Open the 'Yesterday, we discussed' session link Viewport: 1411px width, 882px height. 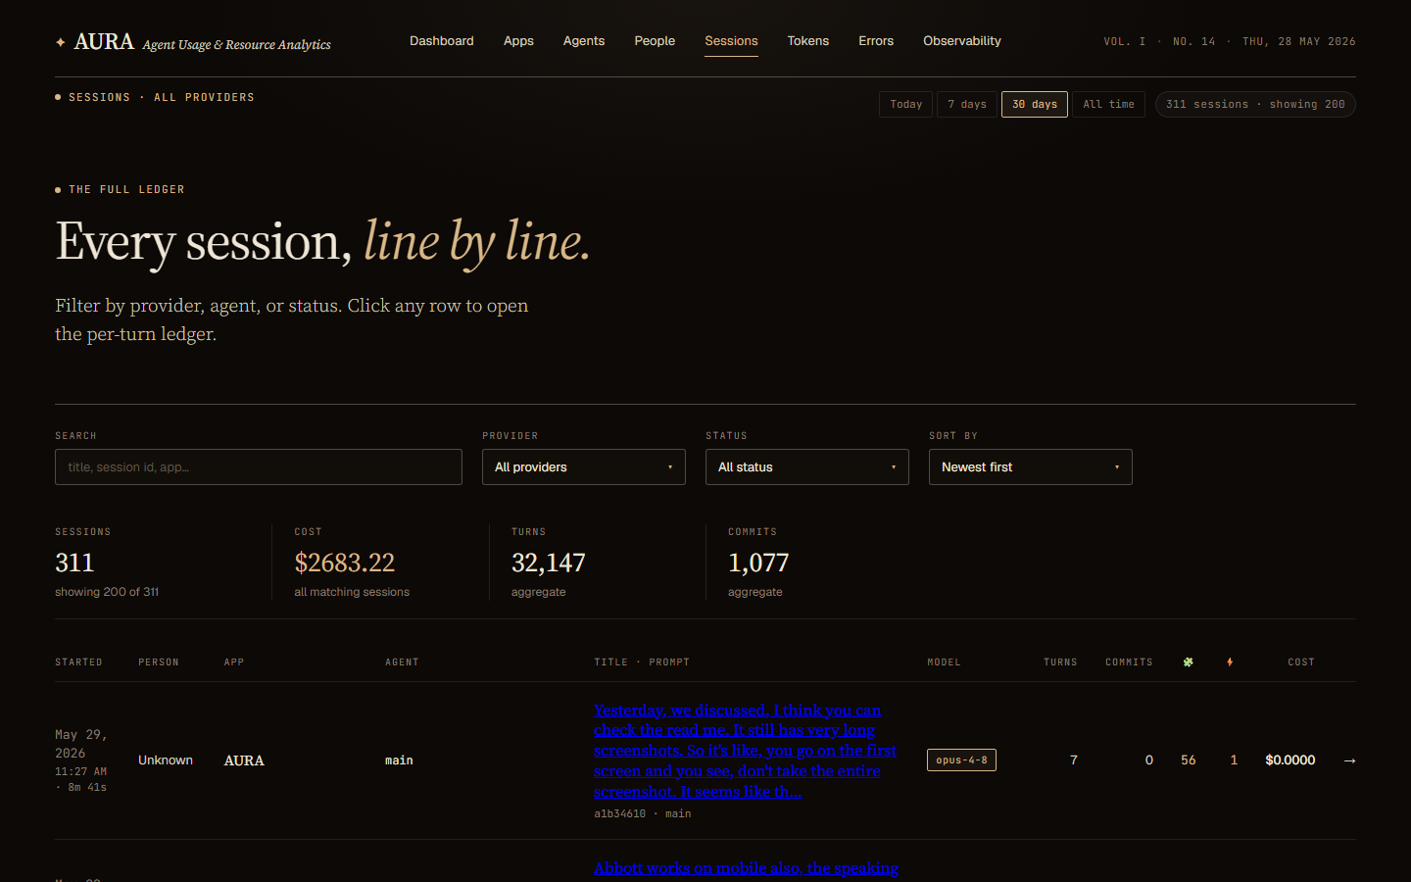(x=745, y=751)
